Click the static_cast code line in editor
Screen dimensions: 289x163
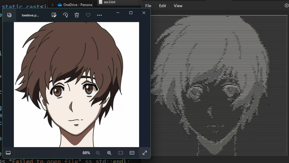25,6
